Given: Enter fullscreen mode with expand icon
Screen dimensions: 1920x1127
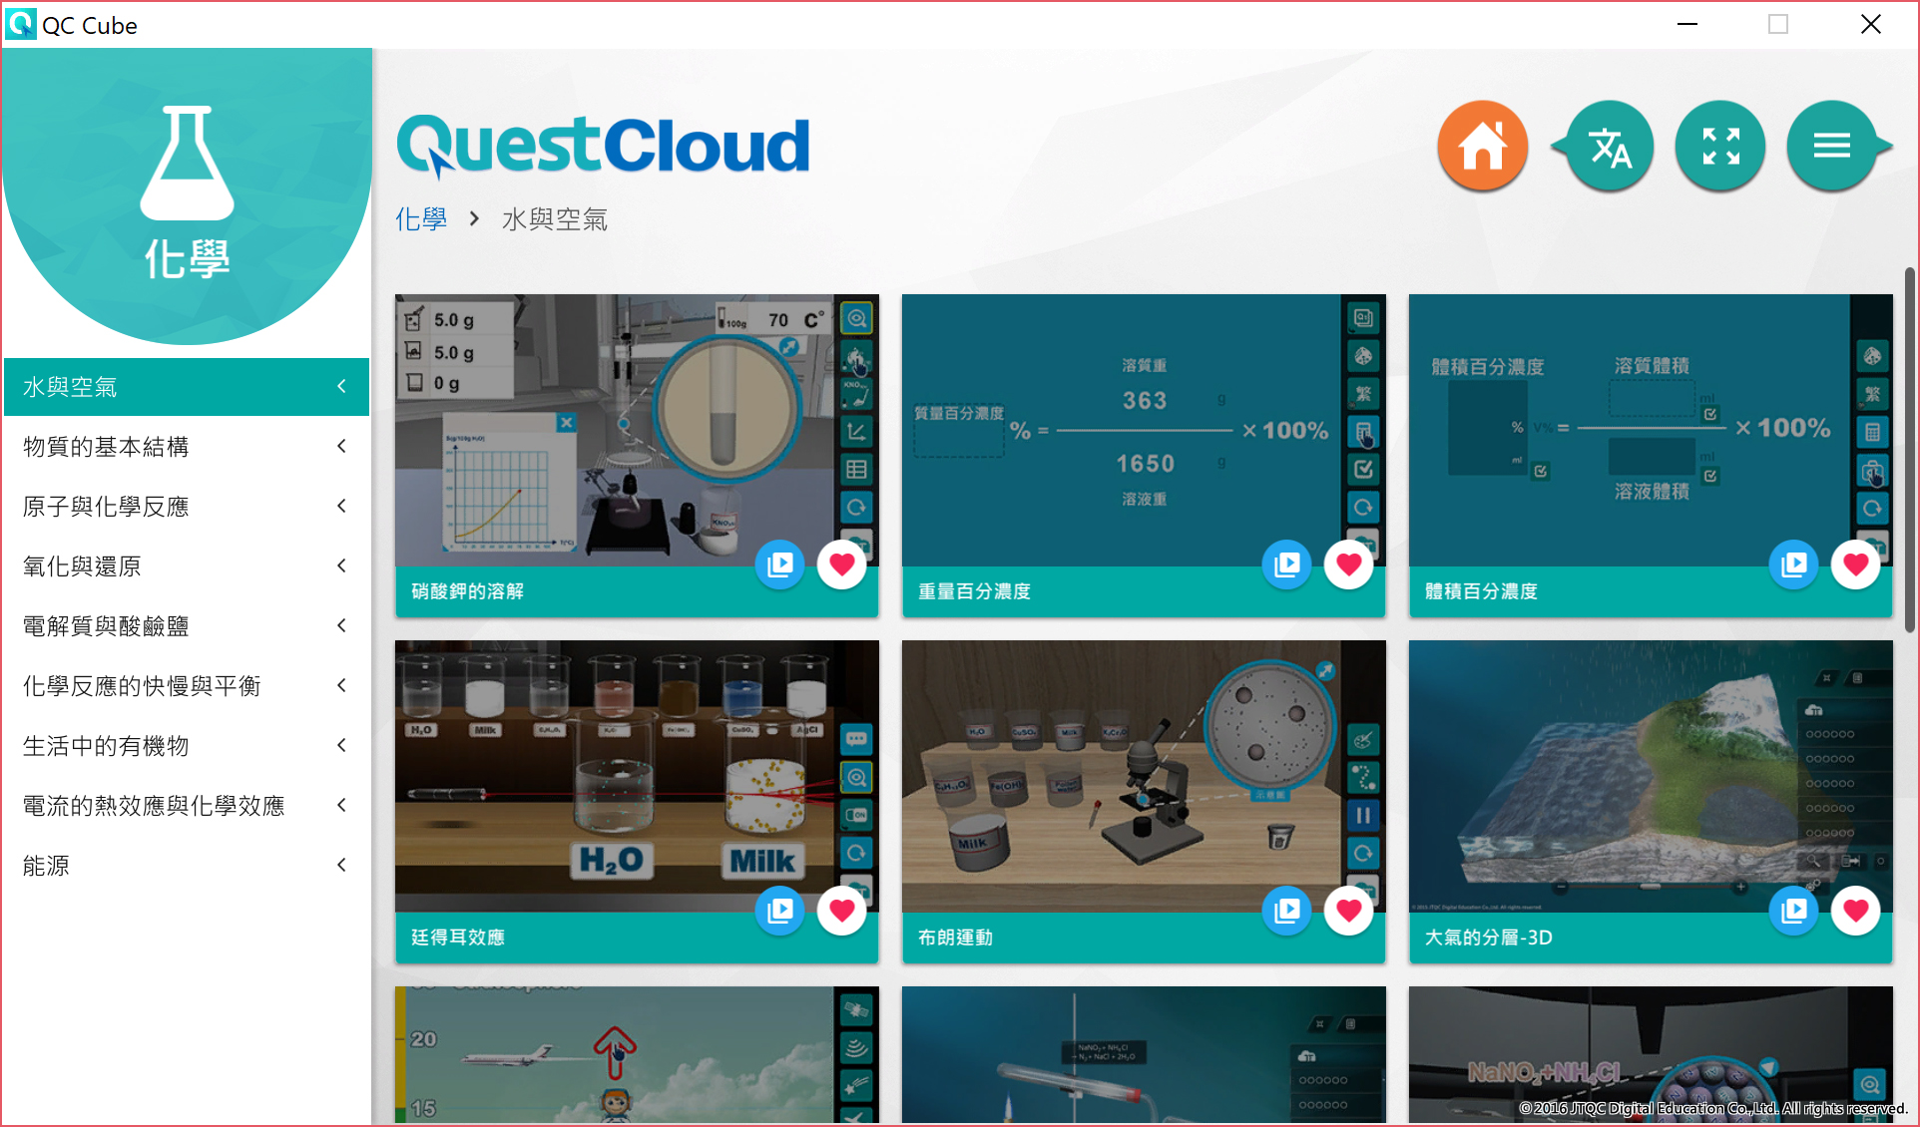Looking at the screenshot, I should [x=1720, y=147].
